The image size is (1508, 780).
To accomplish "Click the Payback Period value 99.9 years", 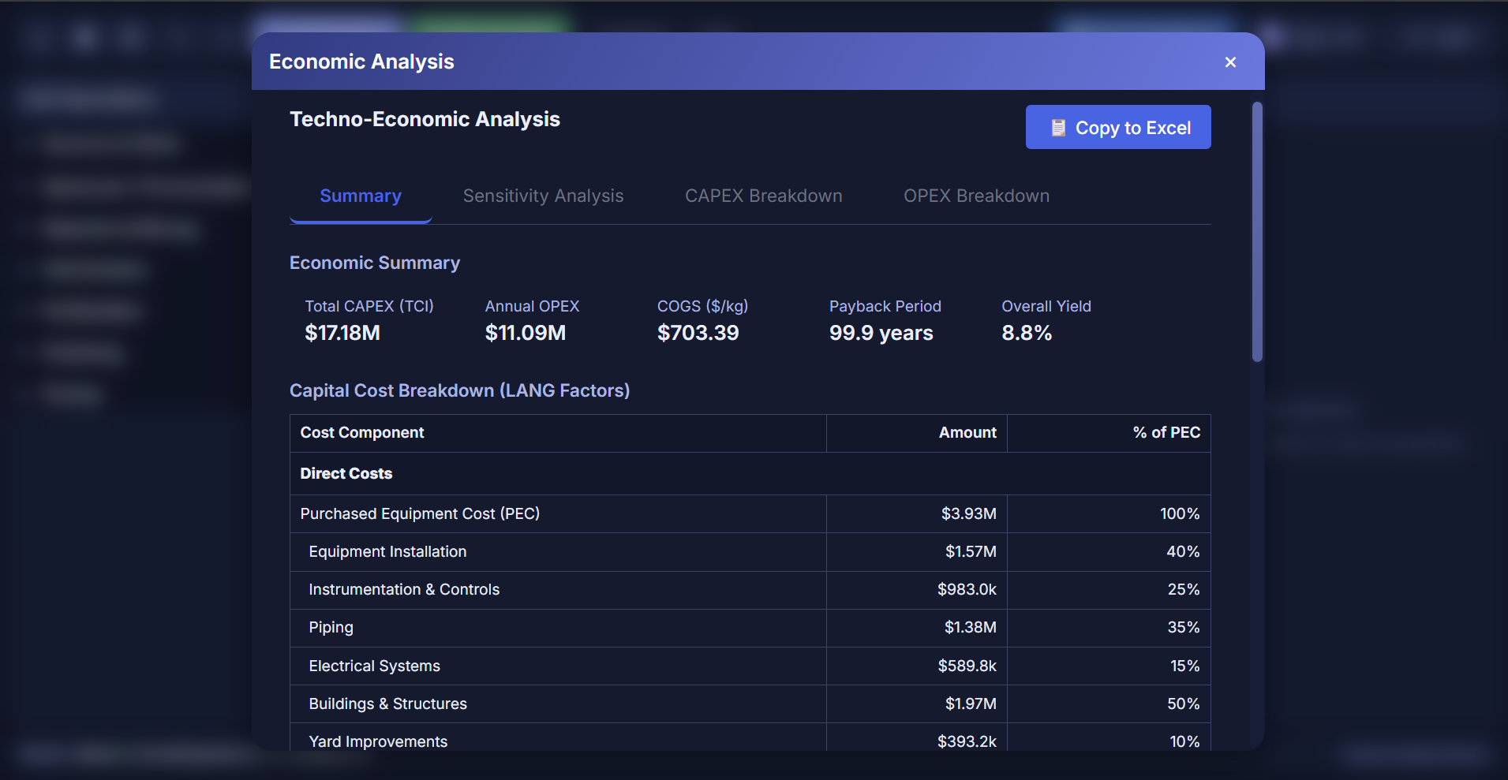I will (881, 333).
